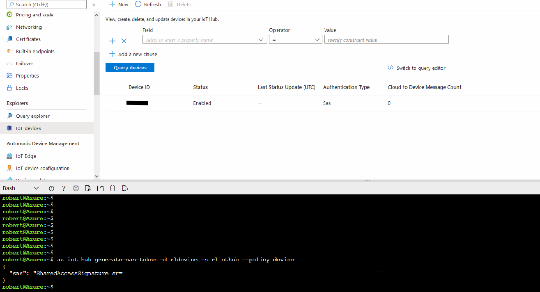
Task: Open a new Cloud Shell session icon
Action: click(x=100, y=188)
